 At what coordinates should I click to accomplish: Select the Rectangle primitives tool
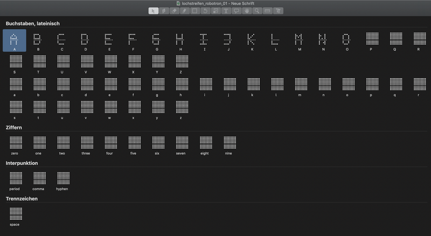pos(194,11)
